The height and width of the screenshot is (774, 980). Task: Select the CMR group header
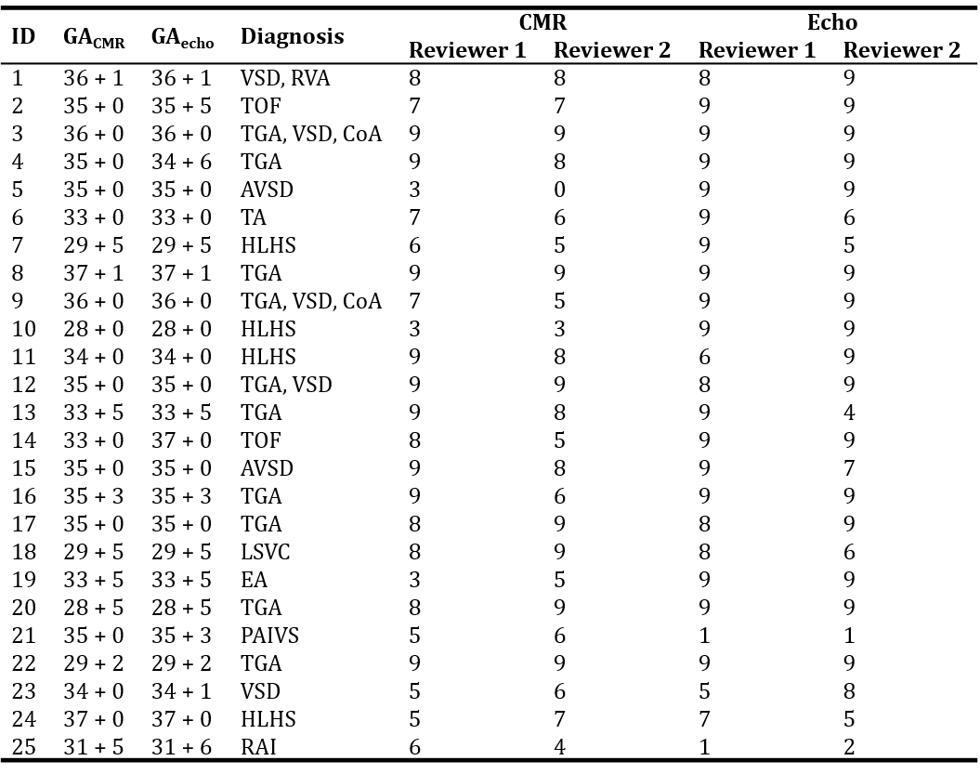(542, 22)
